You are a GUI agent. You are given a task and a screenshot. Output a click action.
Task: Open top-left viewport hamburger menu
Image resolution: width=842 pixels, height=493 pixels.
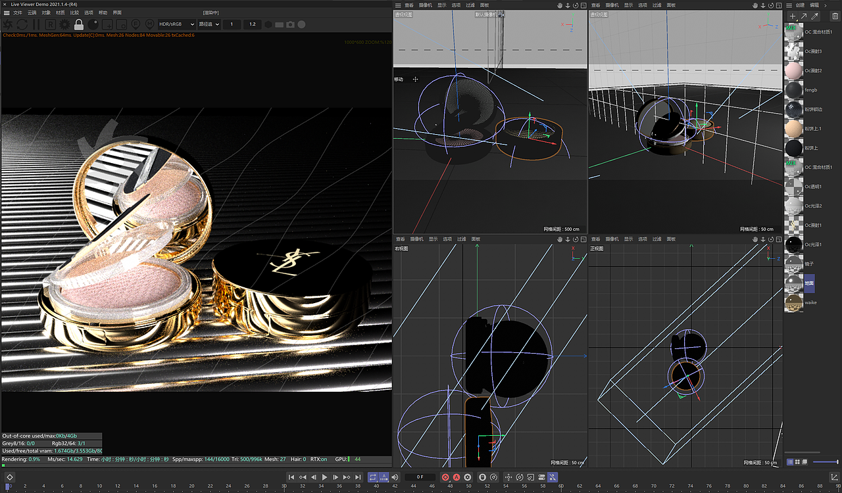click(398, 5)
